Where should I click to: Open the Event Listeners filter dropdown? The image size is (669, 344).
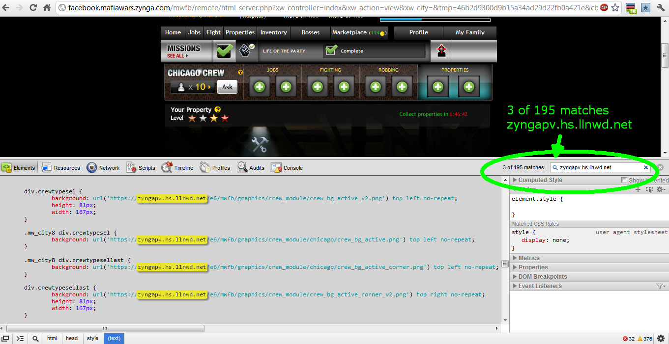[661, 286]
